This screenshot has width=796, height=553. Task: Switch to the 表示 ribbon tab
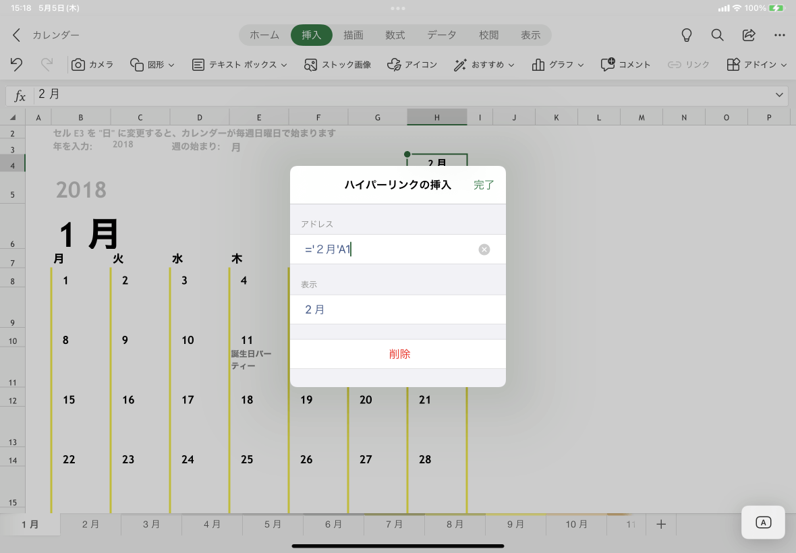[x=530, y=35]
